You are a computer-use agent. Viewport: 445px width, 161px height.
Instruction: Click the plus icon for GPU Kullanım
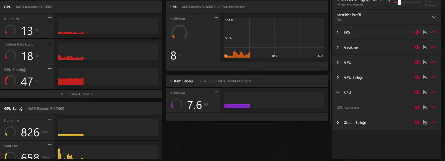(x=50, y=18)
